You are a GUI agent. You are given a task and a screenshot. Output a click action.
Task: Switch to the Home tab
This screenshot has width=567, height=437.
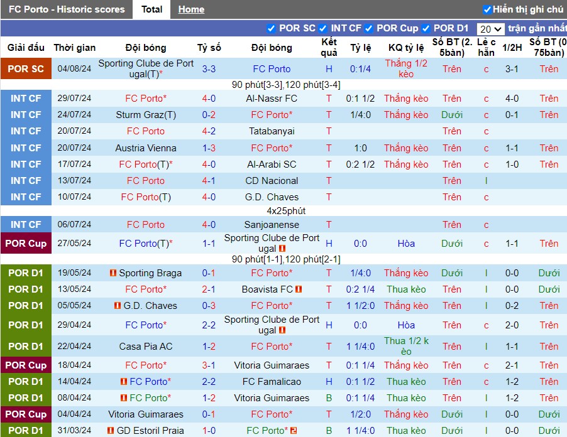[x=191, y=9]
